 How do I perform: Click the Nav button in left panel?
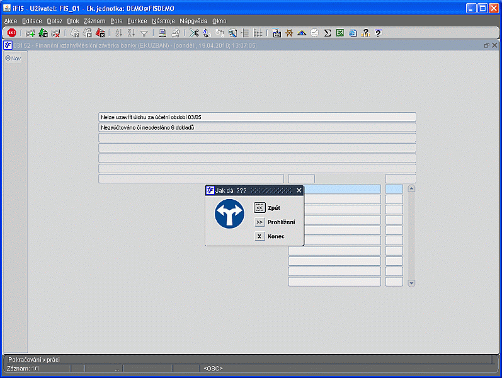coord(13,59)
